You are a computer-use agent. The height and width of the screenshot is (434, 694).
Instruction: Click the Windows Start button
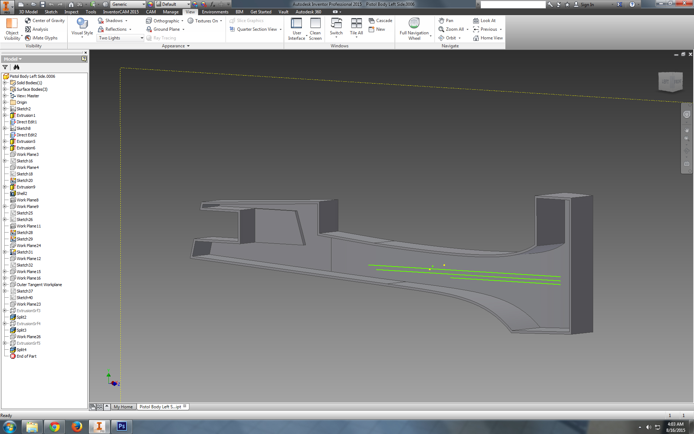pos(9,427)
